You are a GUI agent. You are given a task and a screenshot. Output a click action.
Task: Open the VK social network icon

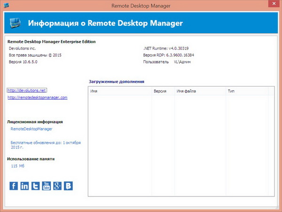[x=69, y=186]
